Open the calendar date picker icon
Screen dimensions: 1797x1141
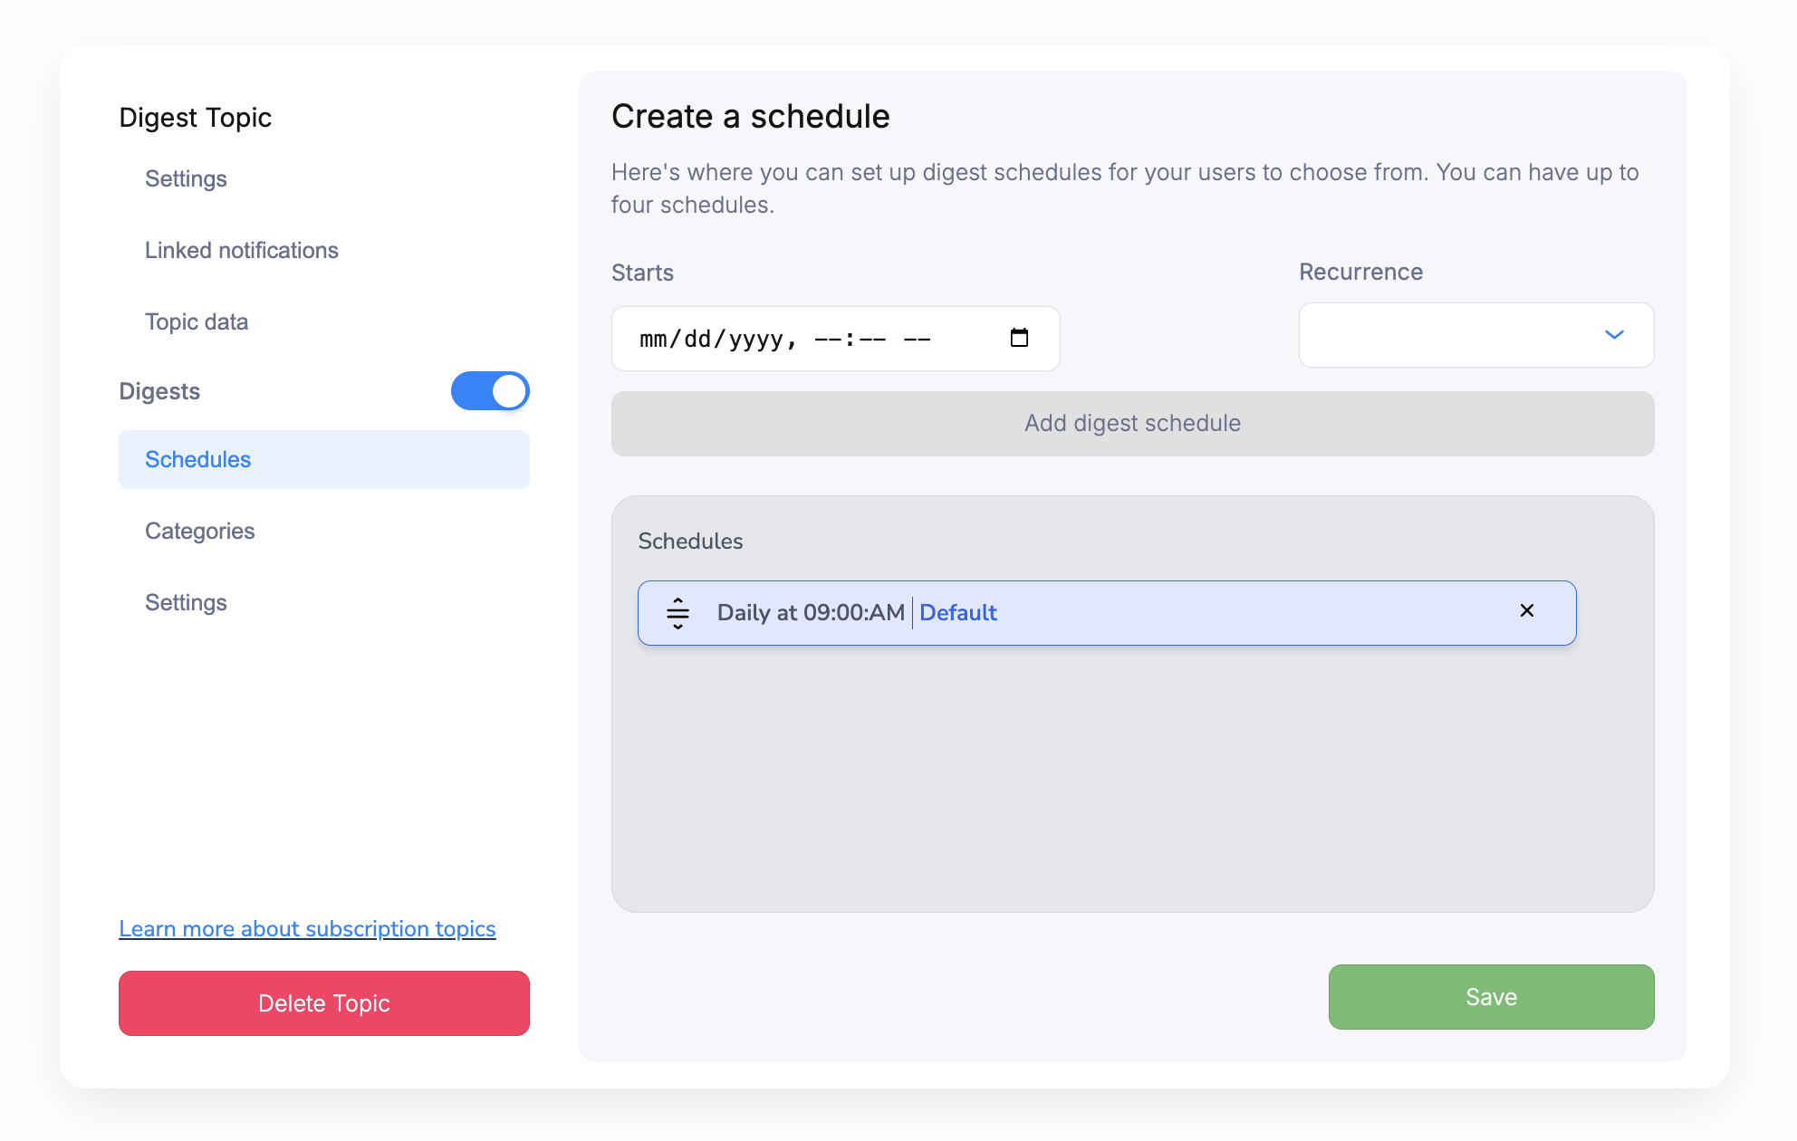(1019, 339)
